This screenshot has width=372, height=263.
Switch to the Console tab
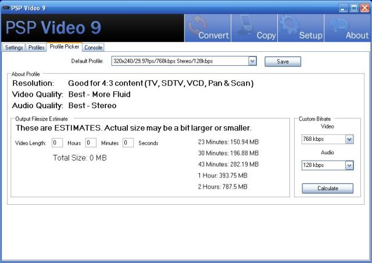click(93, 48)
